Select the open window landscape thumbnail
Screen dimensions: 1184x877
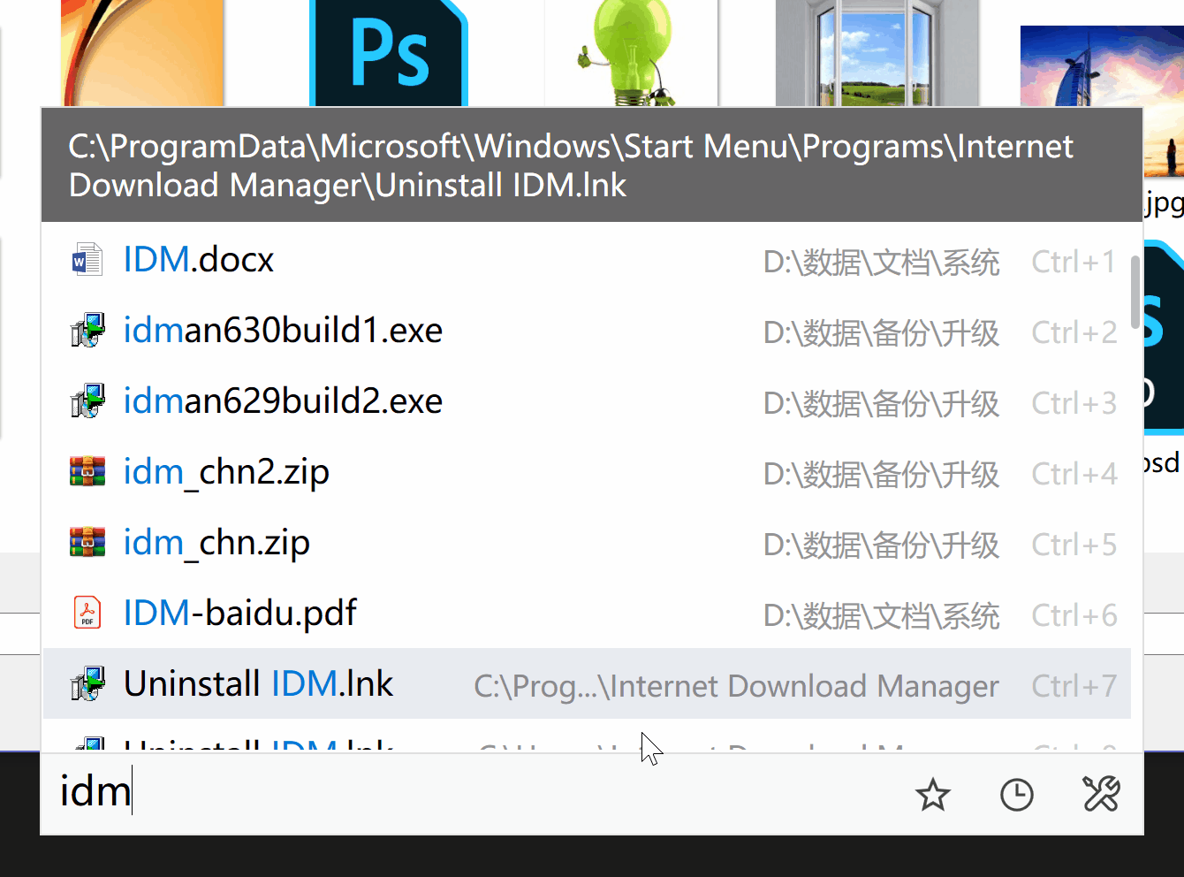(877, 53)
